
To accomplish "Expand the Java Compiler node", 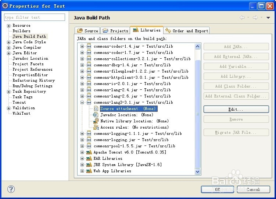I will pyautogui.click(x=8, y=48).
